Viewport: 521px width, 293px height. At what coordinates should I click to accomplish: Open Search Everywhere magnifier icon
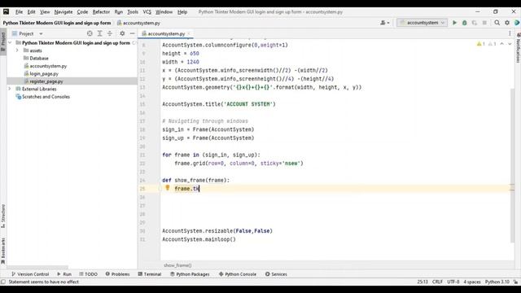(497, 23)
